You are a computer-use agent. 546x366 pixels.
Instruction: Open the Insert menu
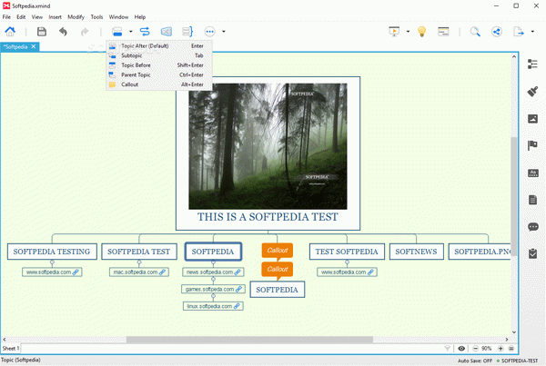click(x=55, y=16)
